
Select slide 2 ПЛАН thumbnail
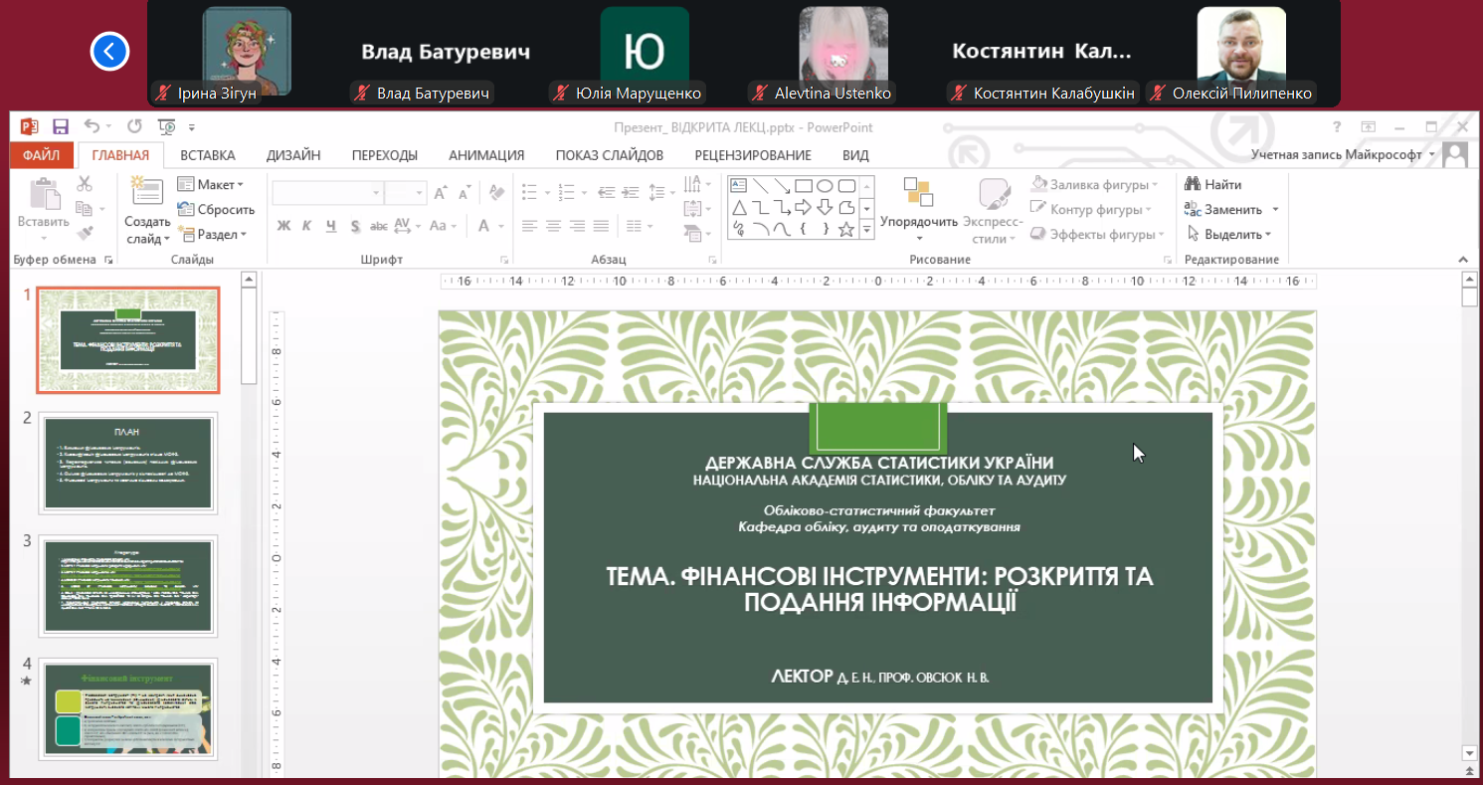(127, 464)
